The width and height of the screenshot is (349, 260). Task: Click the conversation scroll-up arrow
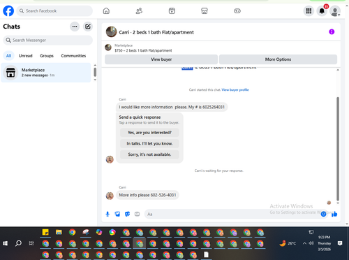pyautogui.click(x=338, y=70)
